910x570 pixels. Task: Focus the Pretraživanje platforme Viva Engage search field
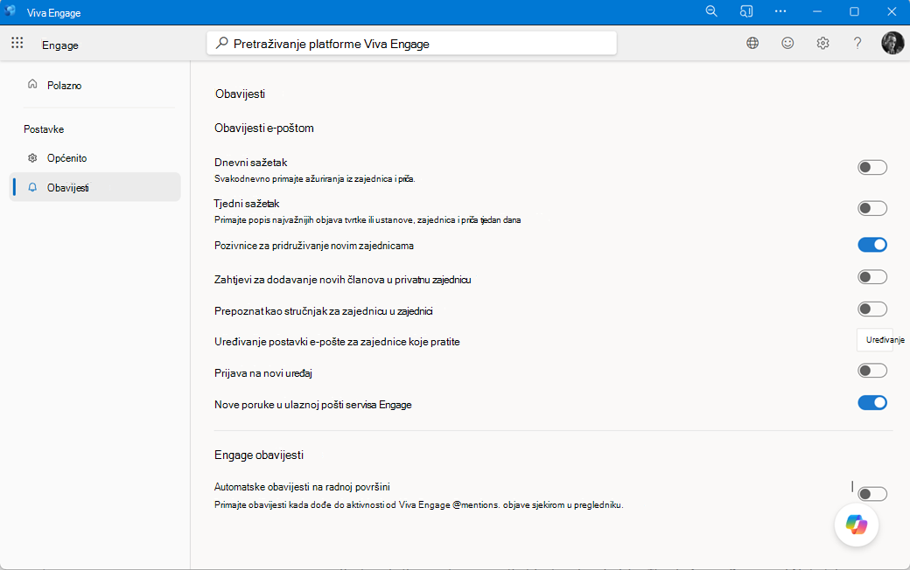411,44
